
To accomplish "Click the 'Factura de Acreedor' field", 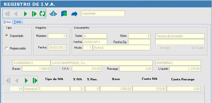I will tap(180, 36).
